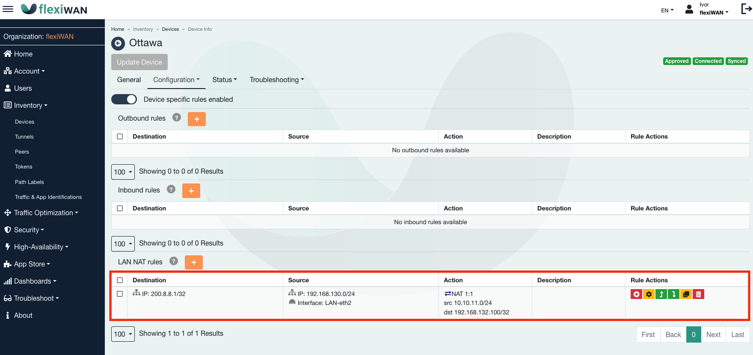
Task: Delete the LAN NAT rule
Action: pyautogui.click(x=698, y=294)
